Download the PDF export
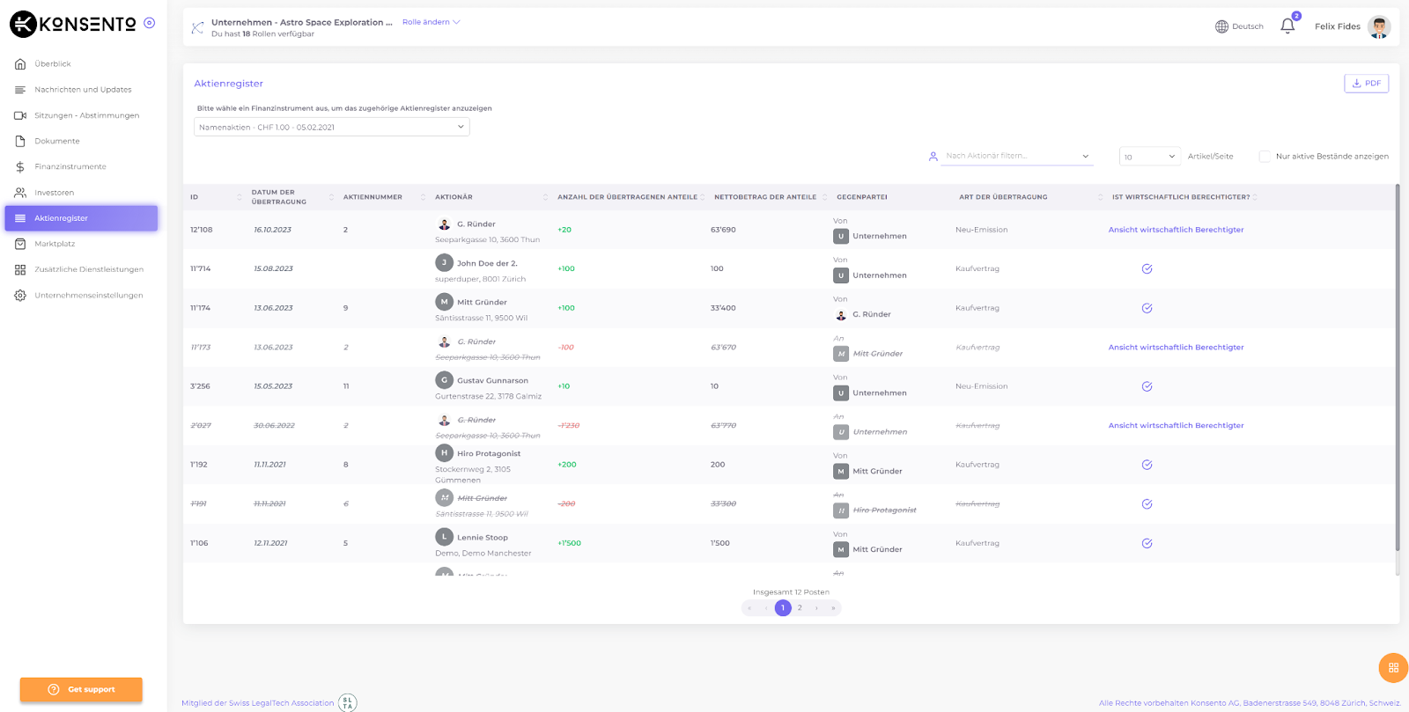 (1366, 84)
